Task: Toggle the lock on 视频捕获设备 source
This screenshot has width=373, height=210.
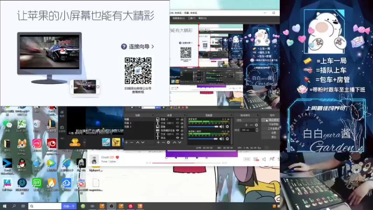Action: 182,130
